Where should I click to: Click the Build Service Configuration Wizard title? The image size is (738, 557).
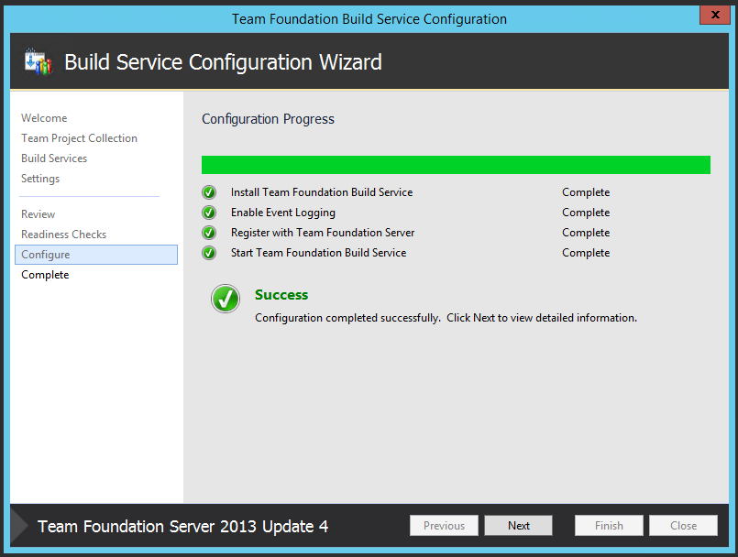(x=223, y=62)
